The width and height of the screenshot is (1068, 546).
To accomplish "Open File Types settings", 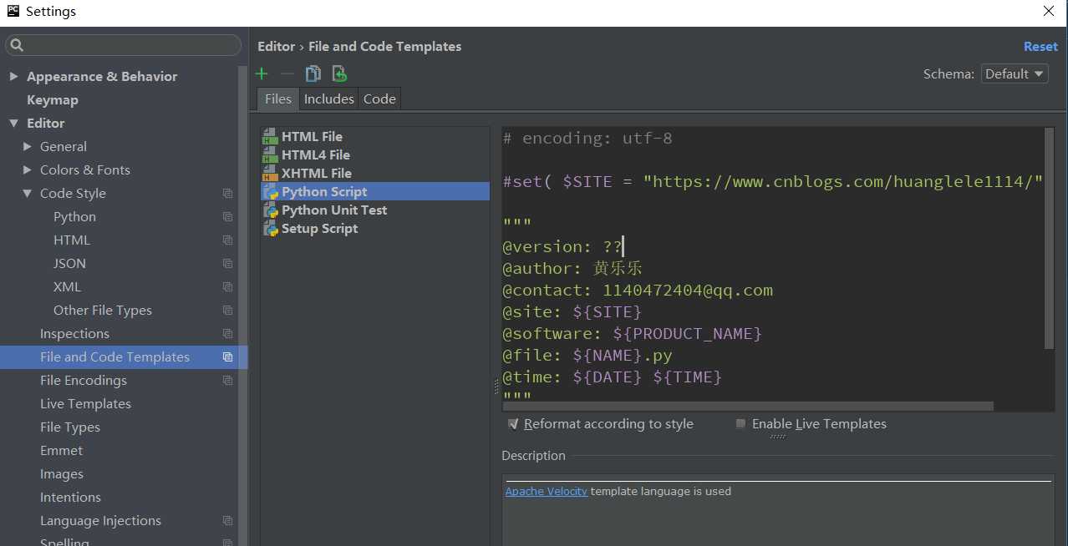I will point(70,427).
